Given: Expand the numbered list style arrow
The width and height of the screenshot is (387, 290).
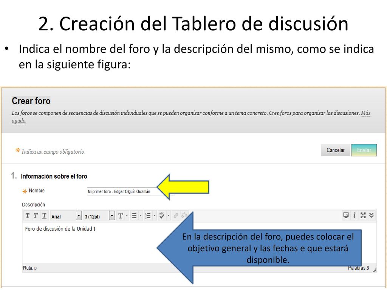Looking at the screenshot, I should (x=155, y=216).
